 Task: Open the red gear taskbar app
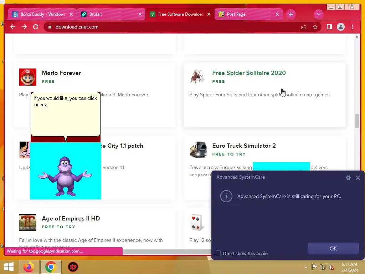73,267
